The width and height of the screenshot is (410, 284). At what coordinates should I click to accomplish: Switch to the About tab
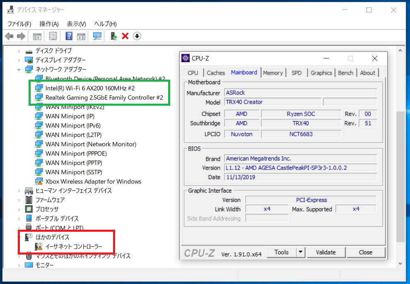coord(367,73)
